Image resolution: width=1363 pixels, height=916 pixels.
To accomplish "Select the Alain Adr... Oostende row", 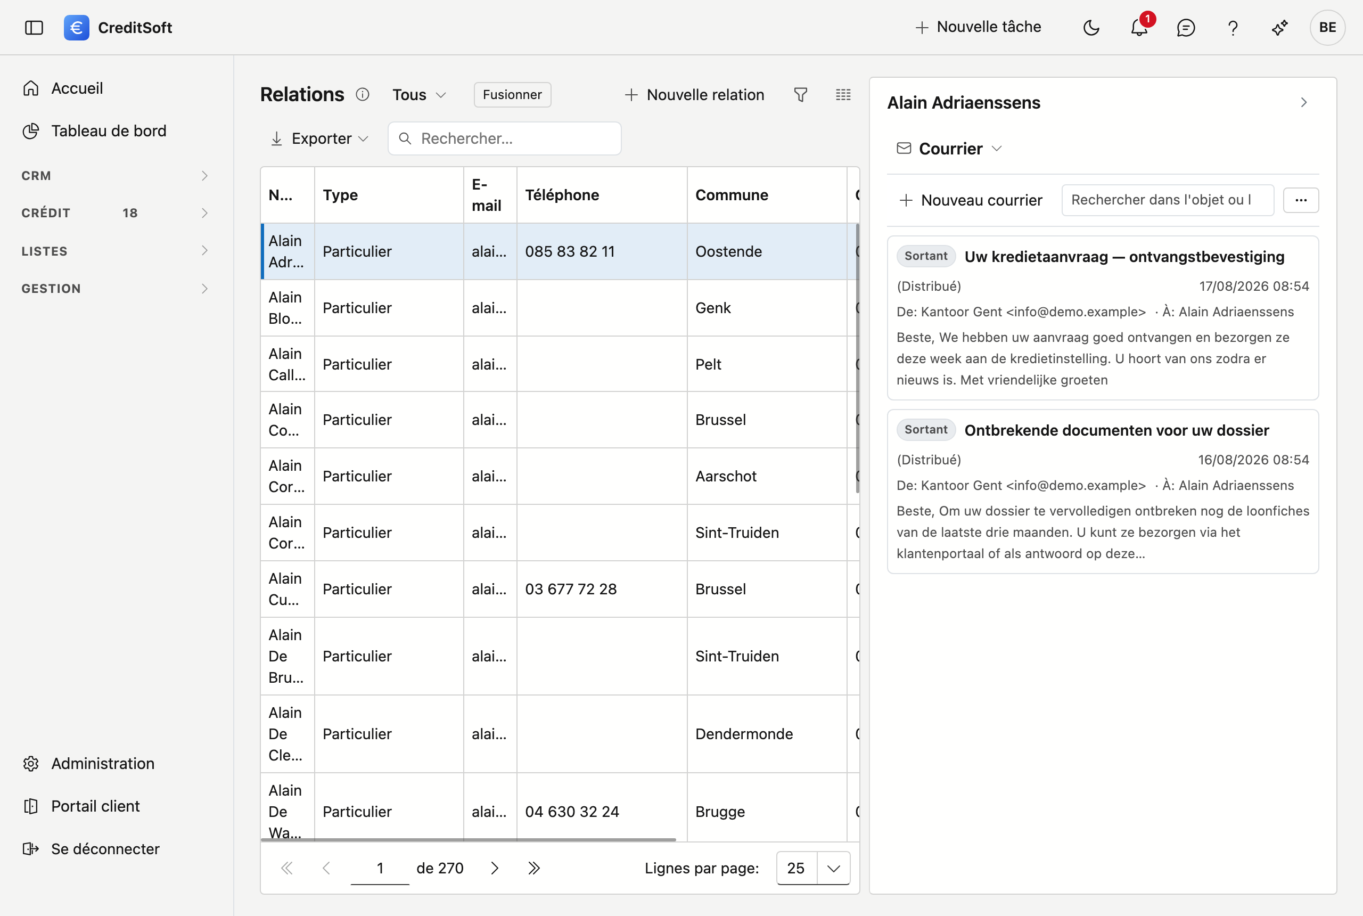I will [x=560, y=251].
